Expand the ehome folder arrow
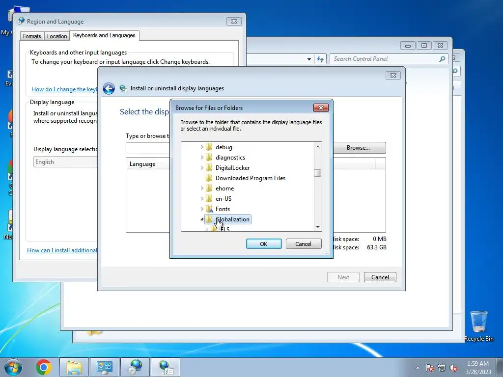Screen dimensions: 503x377 pyautogui.click(x=202, y=188)
